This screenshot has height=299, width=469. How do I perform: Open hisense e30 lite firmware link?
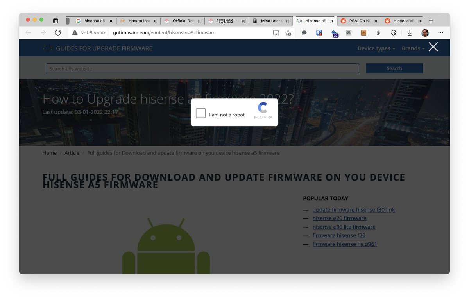click(344, 227)
